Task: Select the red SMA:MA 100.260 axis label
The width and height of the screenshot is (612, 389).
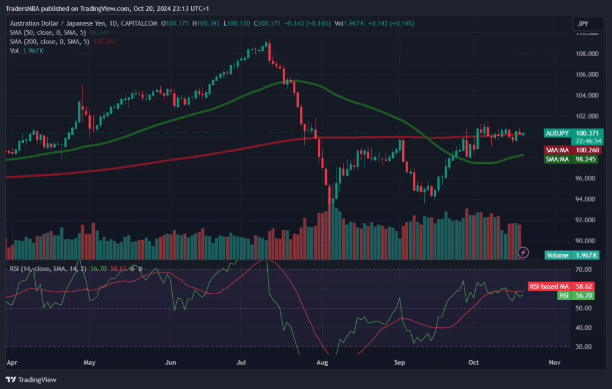Action: click(574, 150)
